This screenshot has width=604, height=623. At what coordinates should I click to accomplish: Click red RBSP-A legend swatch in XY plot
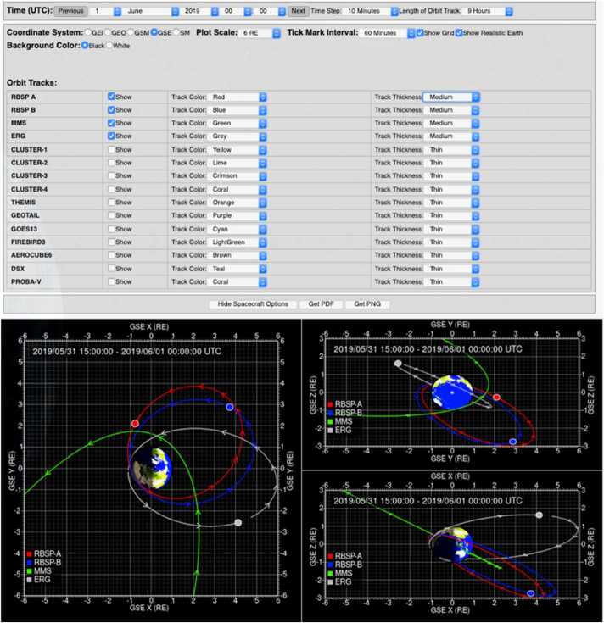29,553
